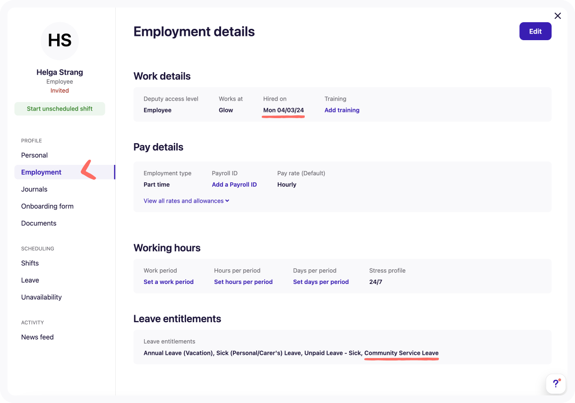Add a Payroll ID
The width and height of the screenshot is (575, 403).
pyautogui.click(x=234, y=184)
